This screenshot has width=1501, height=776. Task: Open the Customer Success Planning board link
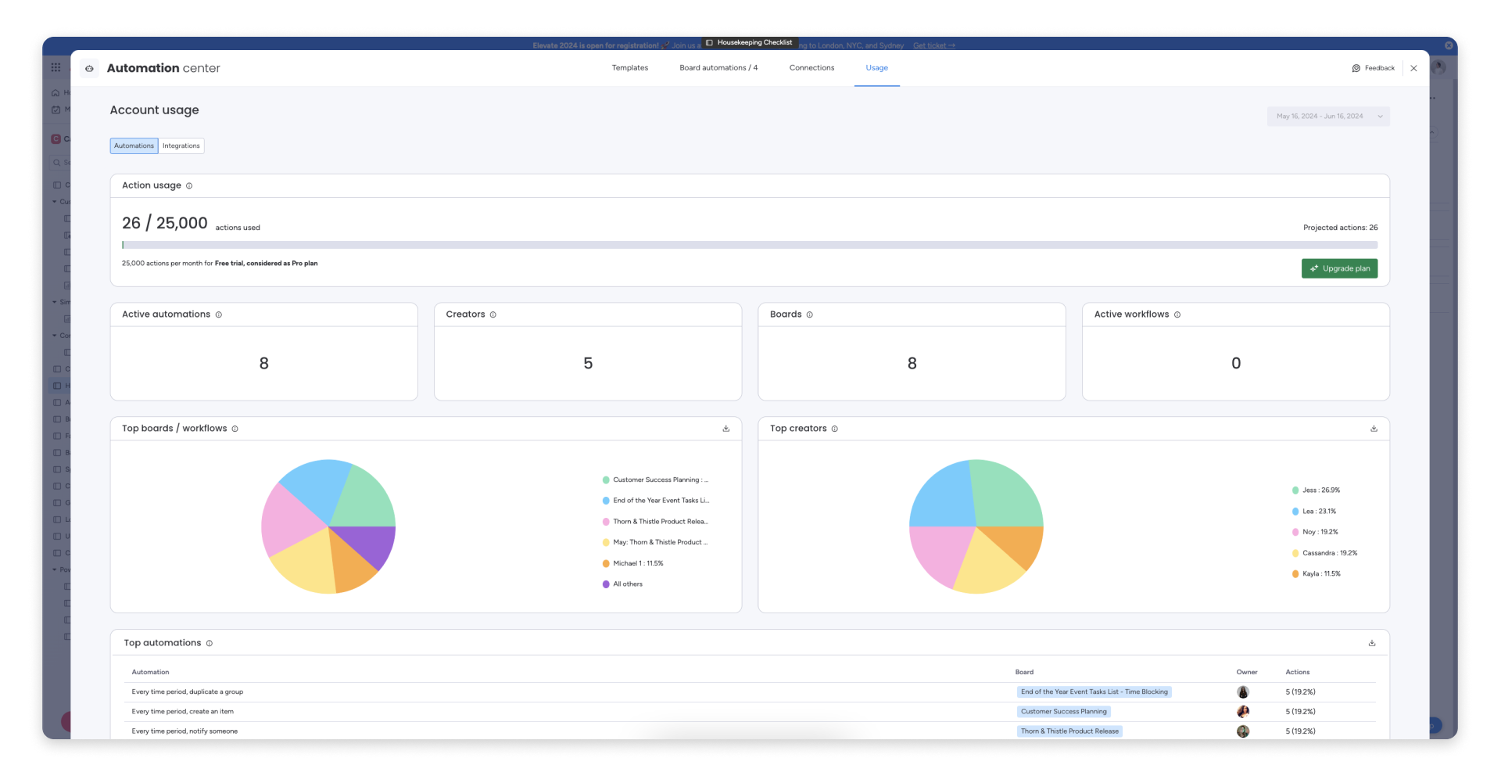pyautogui.click(x=1063, y=711)
